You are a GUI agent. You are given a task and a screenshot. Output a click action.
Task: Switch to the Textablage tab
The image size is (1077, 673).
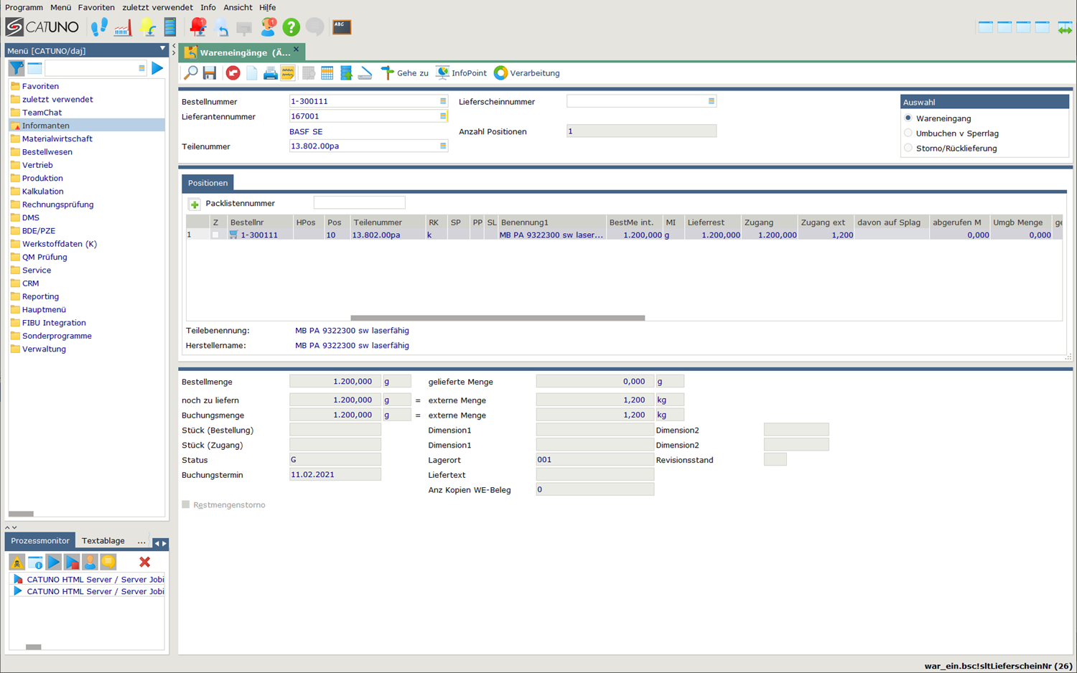103,541
